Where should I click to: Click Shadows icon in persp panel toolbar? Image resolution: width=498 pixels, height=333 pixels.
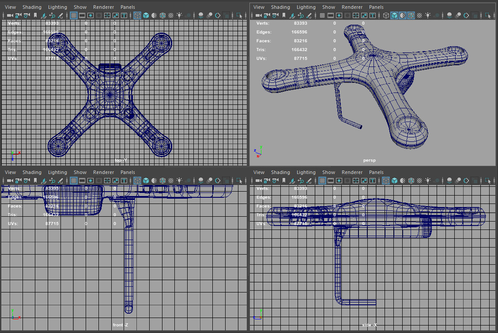click(x=436, y=15)
